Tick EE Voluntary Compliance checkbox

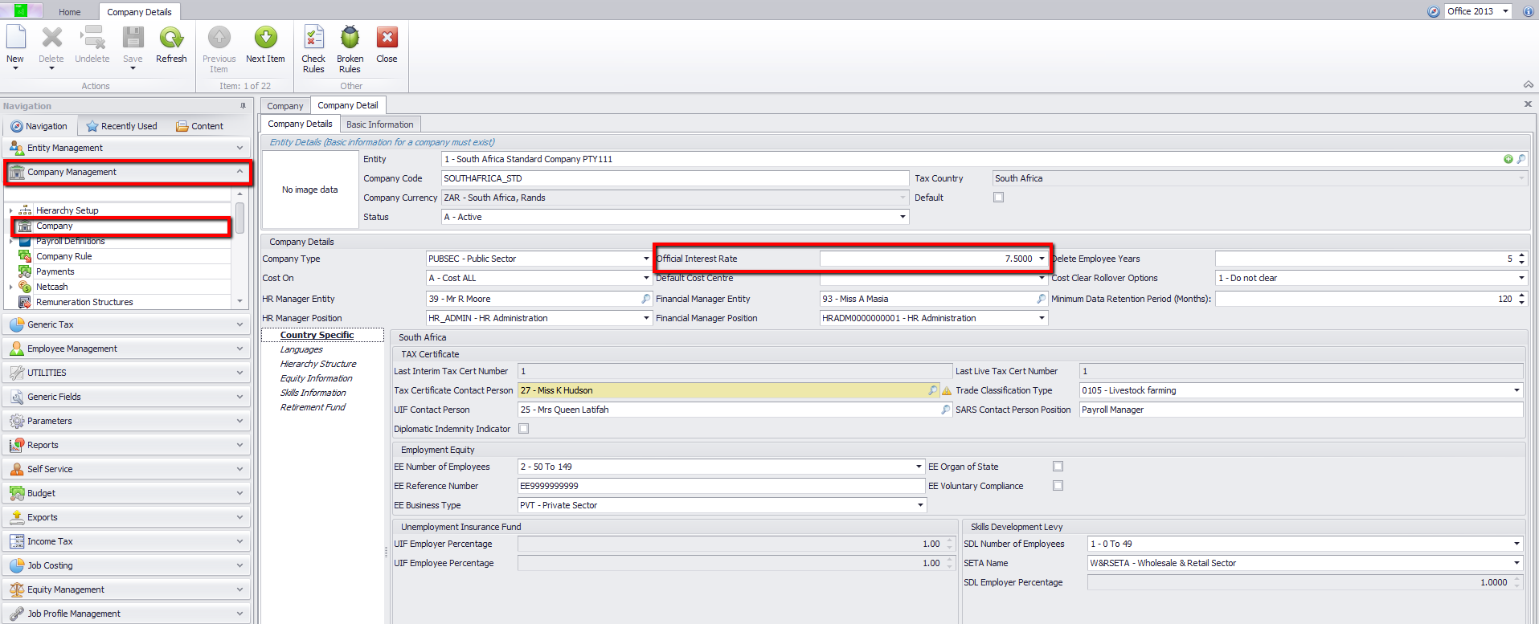[x=1058, y=486]
